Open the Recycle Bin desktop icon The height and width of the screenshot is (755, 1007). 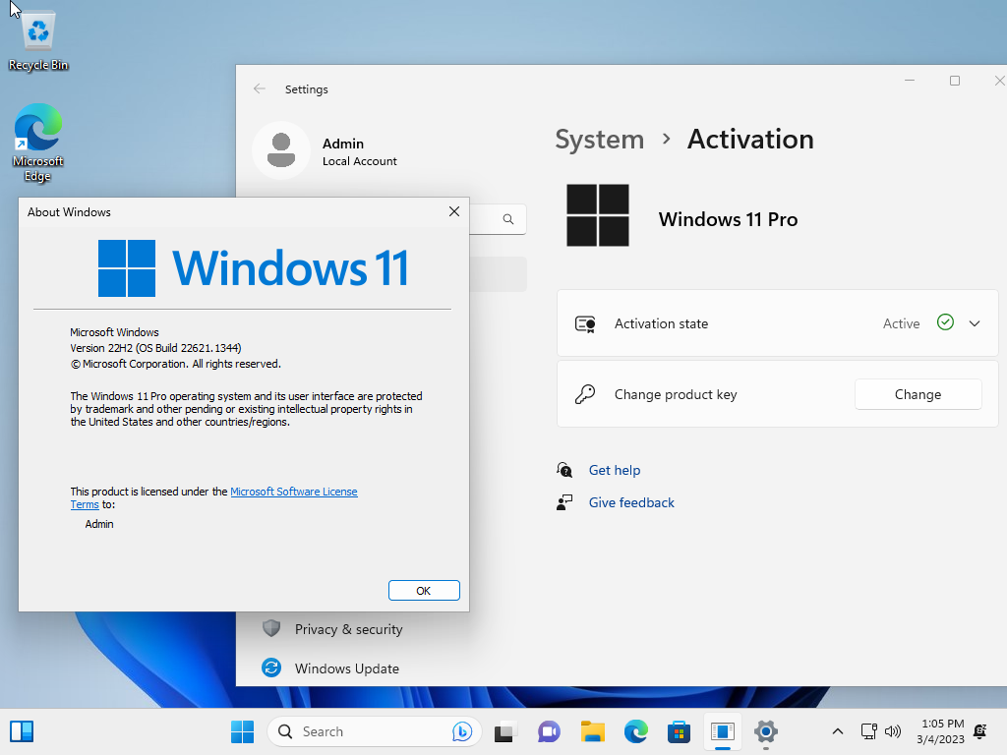click(38, 39)
